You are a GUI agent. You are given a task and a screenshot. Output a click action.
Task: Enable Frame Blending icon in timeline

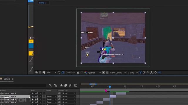pos(66,85)
